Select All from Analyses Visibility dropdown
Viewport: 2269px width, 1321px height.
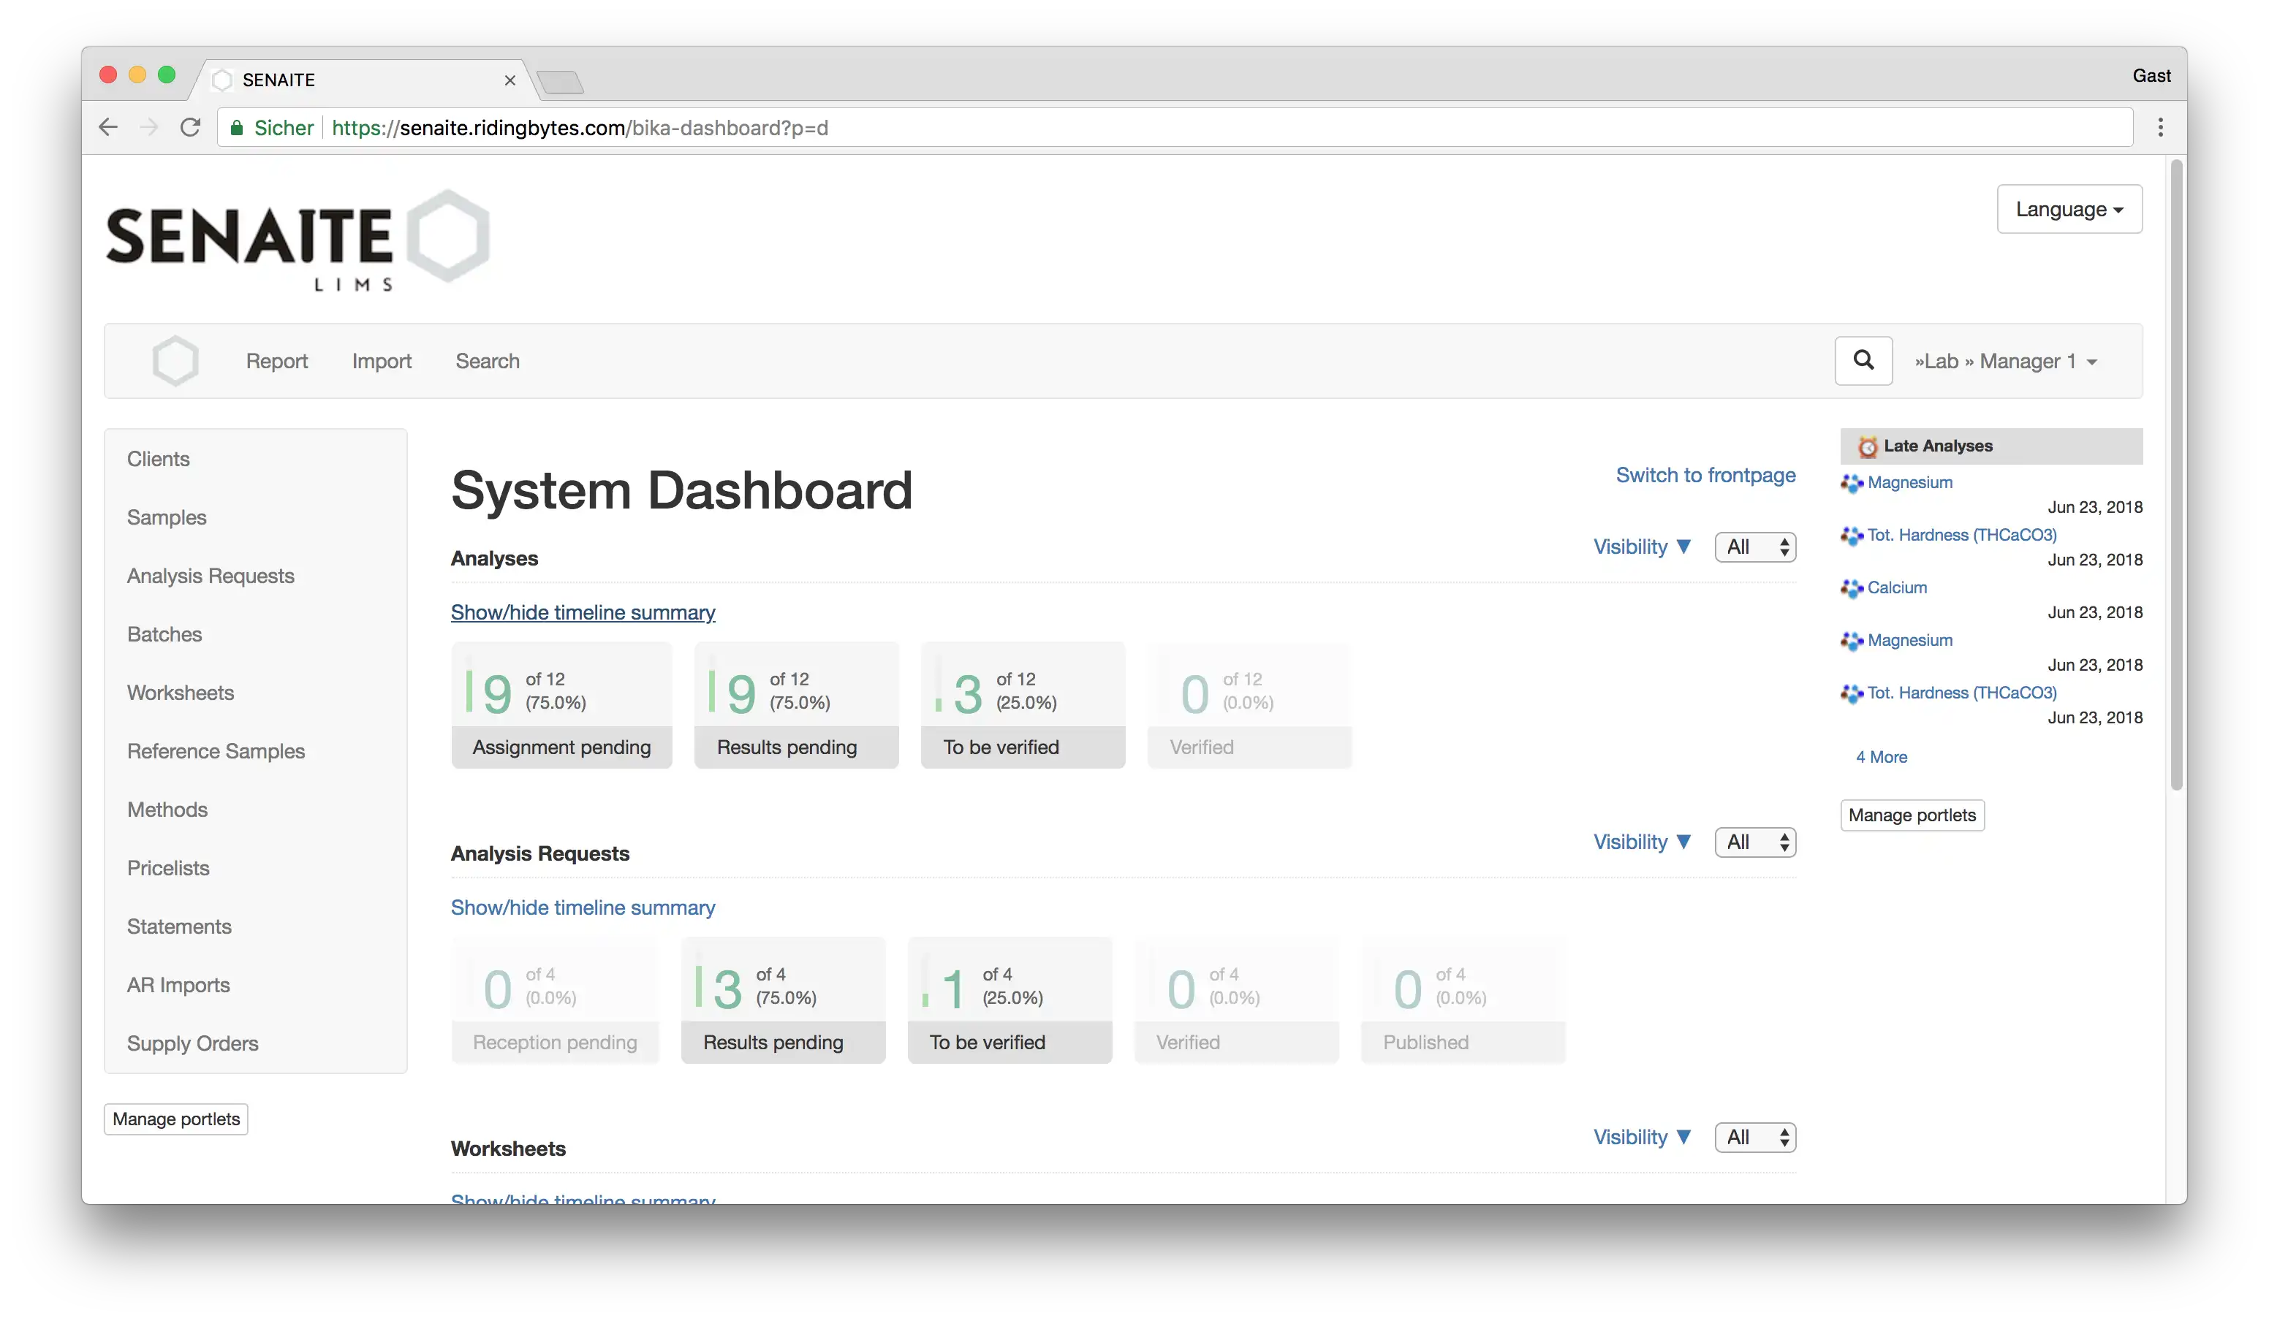click(x=1753, y=547)
